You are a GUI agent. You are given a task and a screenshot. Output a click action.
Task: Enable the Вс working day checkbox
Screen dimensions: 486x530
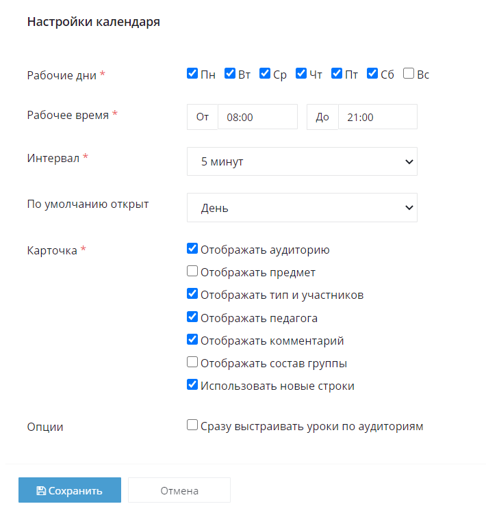(x=409, y=73)
